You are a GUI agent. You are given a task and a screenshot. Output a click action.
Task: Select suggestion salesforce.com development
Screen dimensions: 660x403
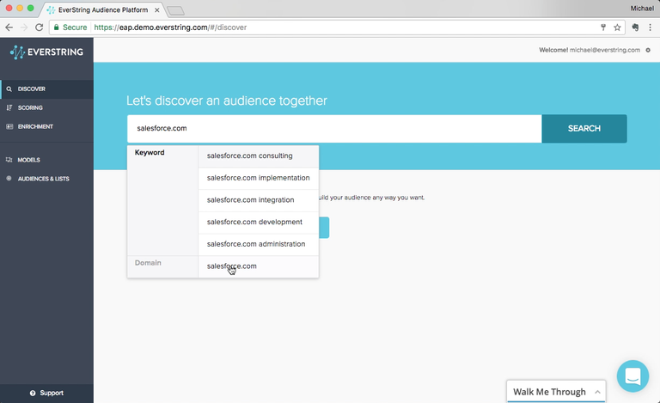coord(259,222)
